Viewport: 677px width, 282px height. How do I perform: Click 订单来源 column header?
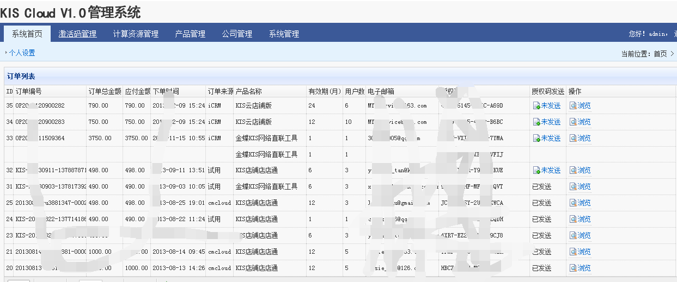pos(221,91)
